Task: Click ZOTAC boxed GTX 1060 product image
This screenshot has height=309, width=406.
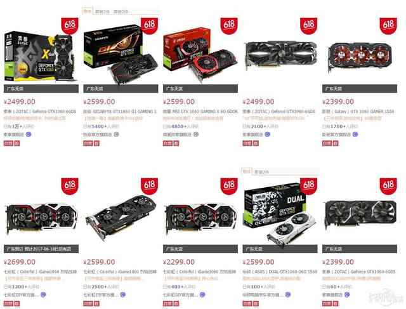Action: point(39,56)
